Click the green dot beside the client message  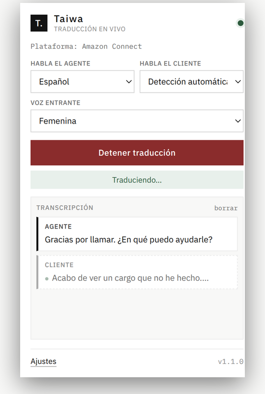pyautogui.click(x=47, y=279)
